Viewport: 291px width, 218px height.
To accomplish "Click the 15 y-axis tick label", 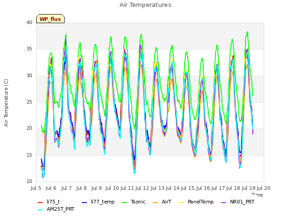I will click(29, 155).
